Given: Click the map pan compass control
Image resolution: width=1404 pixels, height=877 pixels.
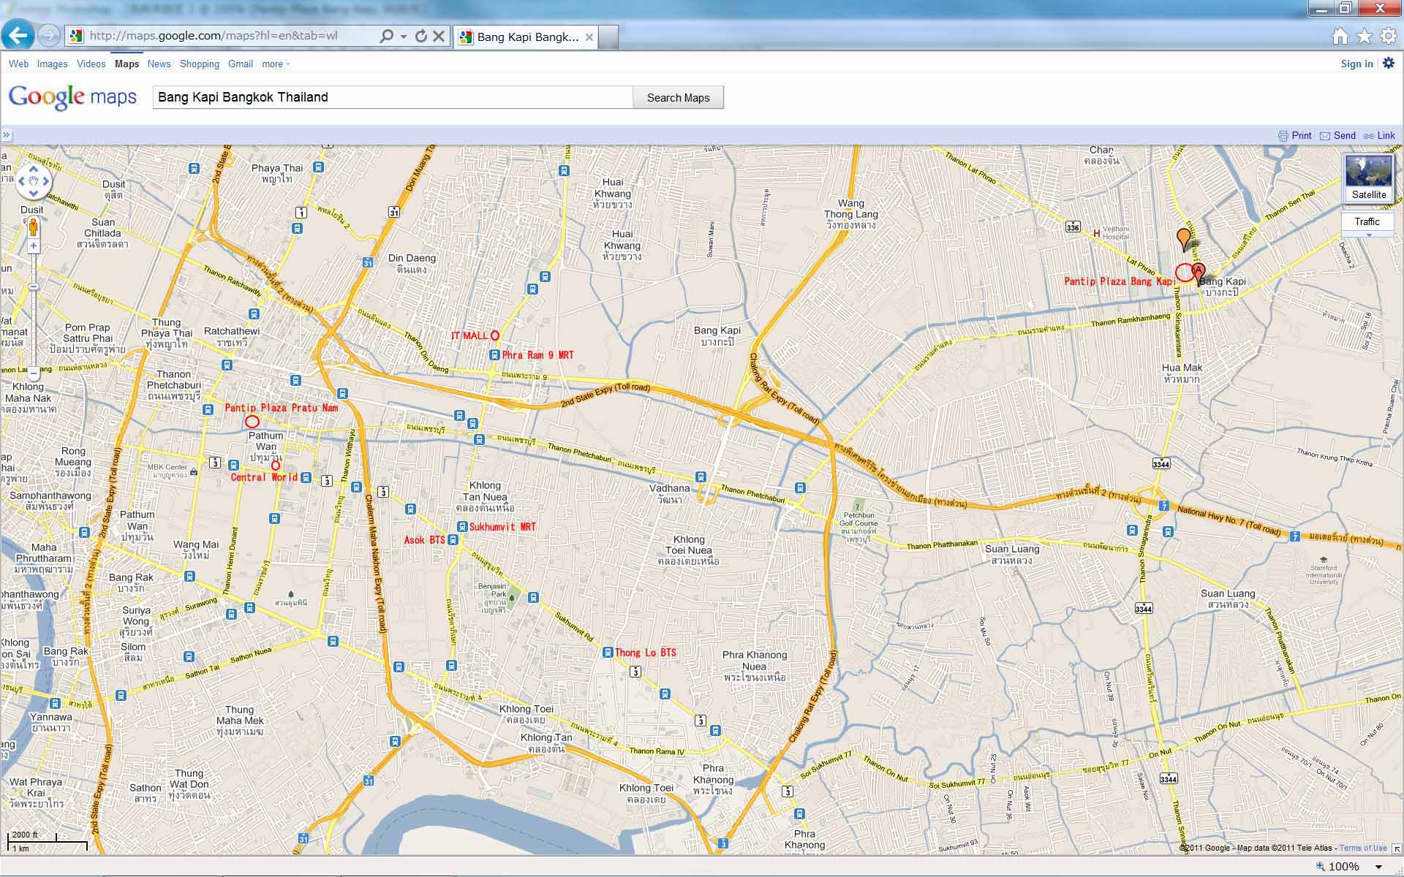Looking at the screenshot, I should click(33, 181).
